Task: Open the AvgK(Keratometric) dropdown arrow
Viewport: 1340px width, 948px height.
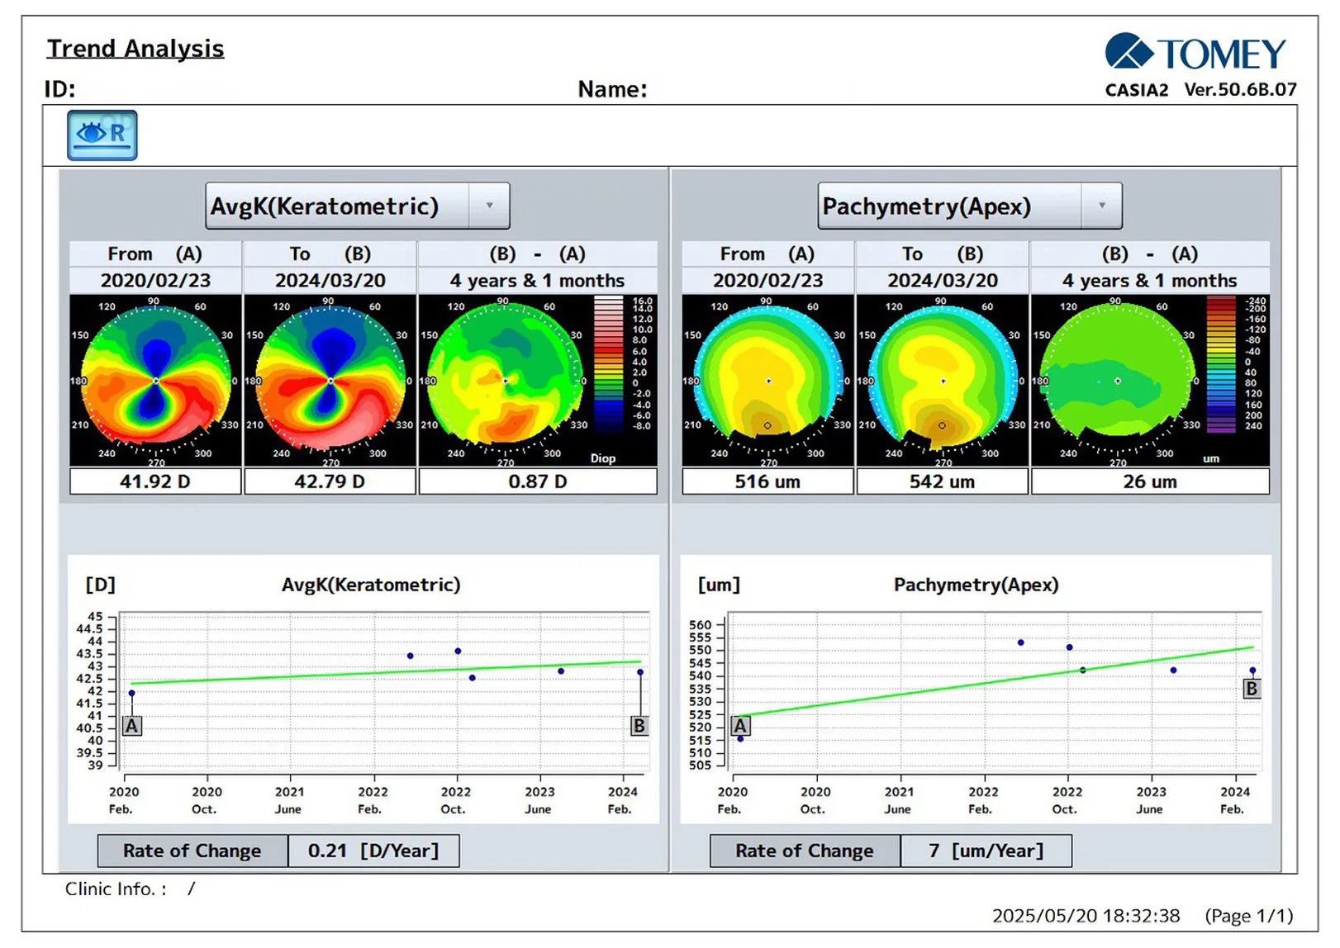Action: pyautogui.click(x=490, y=206)
